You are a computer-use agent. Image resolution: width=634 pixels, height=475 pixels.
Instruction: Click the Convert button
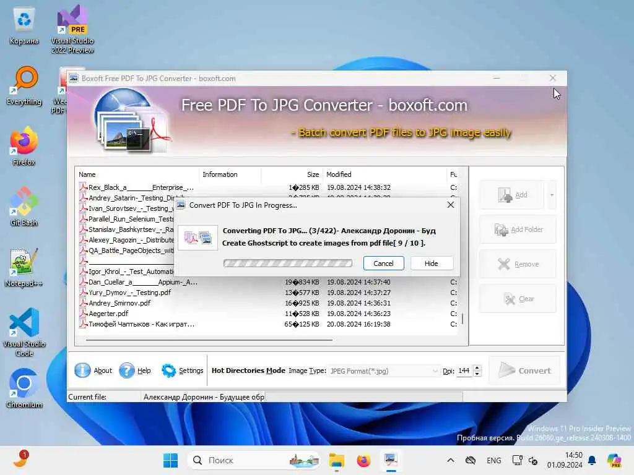coord(524,370)
